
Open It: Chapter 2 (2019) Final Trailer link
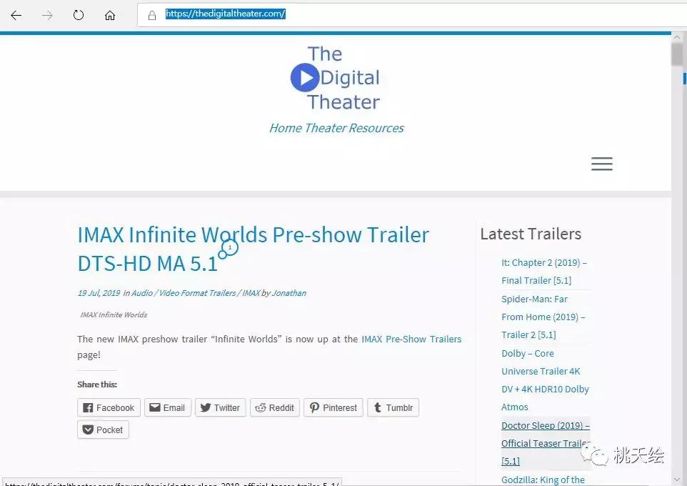(x=543, y=272)
